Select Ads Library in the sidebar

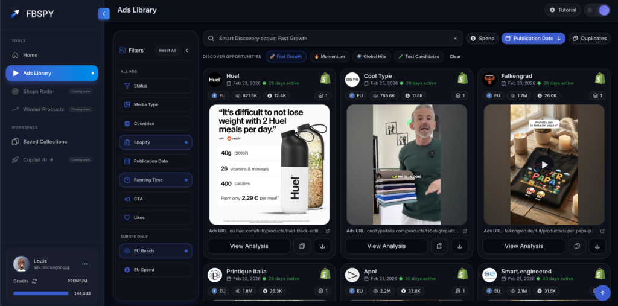tap(52, 74)
